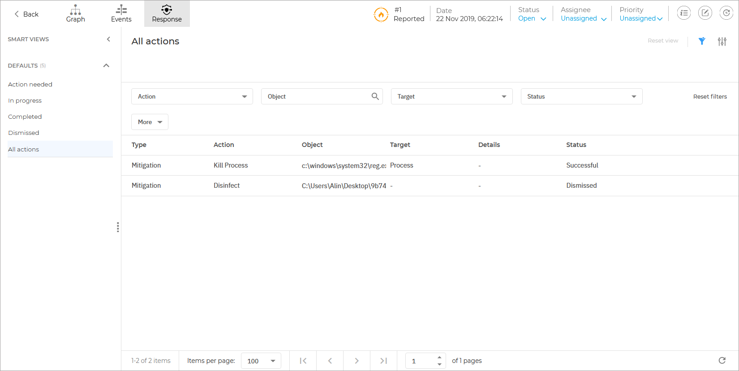
Task: Select the Disinfect action cell
Action: pos(227,185)
